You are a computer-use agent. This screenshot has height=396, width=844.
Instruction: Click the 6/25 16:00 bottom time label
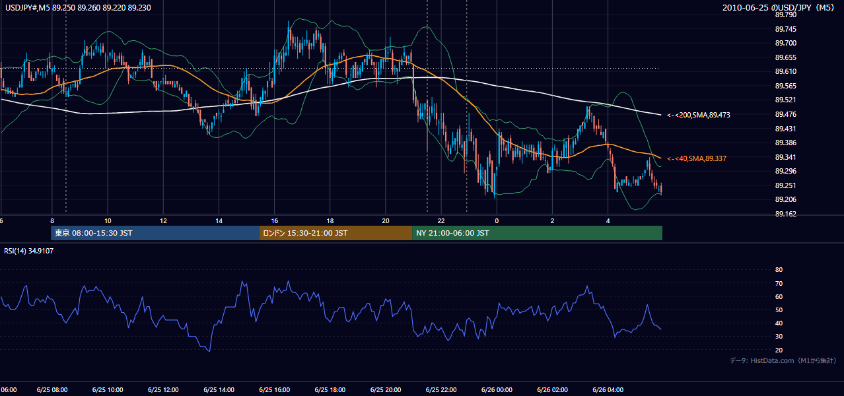274,390
